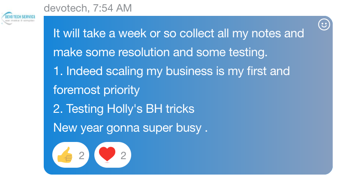Open the smiley add-reaction picker
The width and height of the screenshot is (361, 181).
tap(324, 25)
